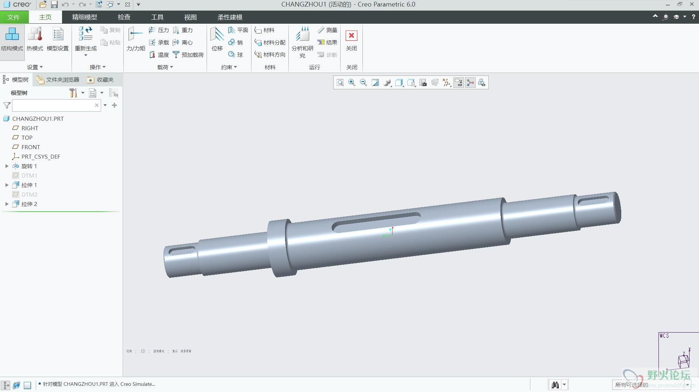This screenshot has height=392, width=699.
Task: Open Analyses and Studies (分析和研究)
Action: [302, 42]
